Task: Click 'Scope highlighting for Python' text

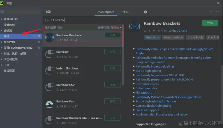Action: pyautogui.click(x=156, y=101)
